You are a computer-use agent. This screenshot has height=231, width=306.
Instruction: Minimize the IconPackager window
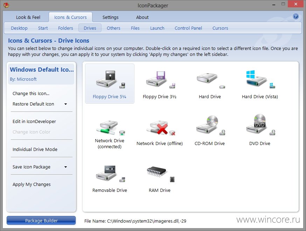click(274, 4)
